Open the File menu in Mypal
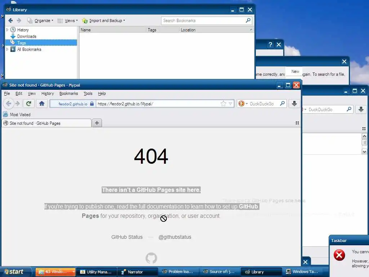369x277 pixels. pos(7,93)
